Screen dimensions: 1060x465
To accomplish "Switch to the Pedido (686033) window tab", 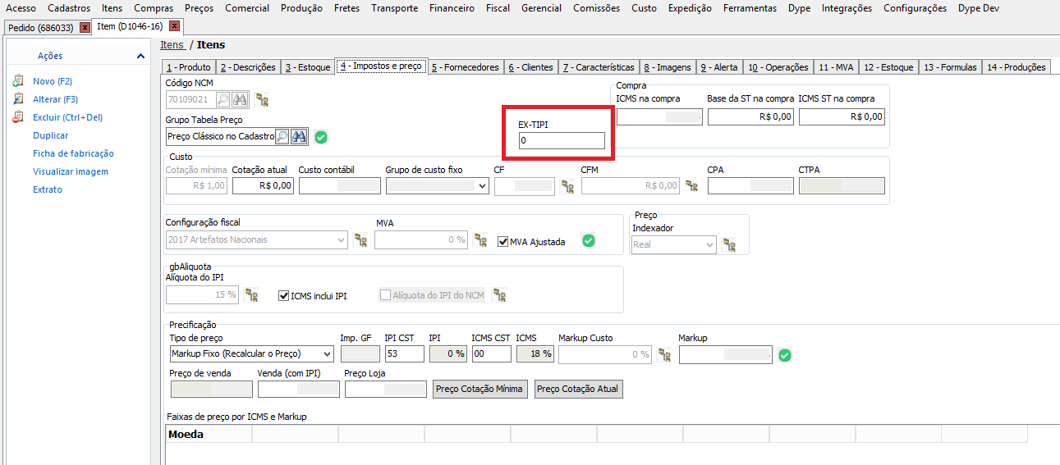I will [x=41, y=27].
